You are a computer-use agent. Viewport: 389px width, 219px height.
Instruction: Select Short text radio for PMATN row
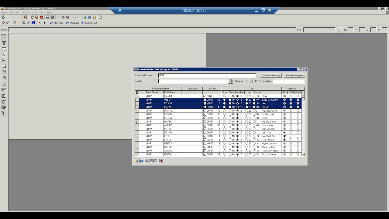(230, 114)
